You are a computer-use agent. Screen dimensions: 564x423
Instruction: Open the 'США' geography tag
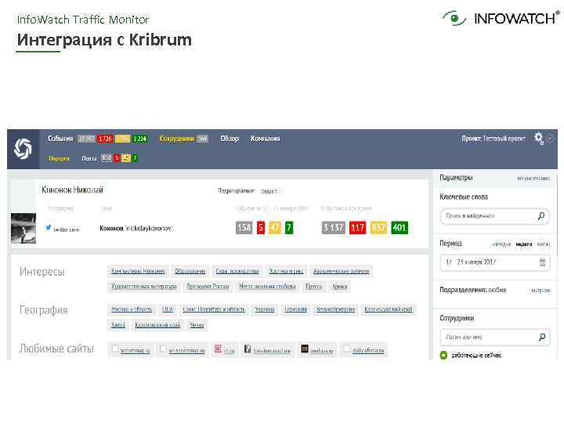[168, 309]
